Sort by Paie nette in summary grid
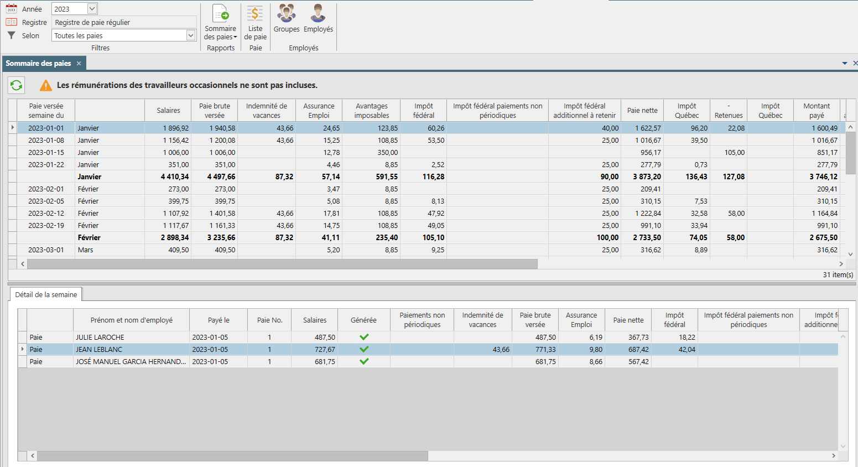 pos(642,111)
